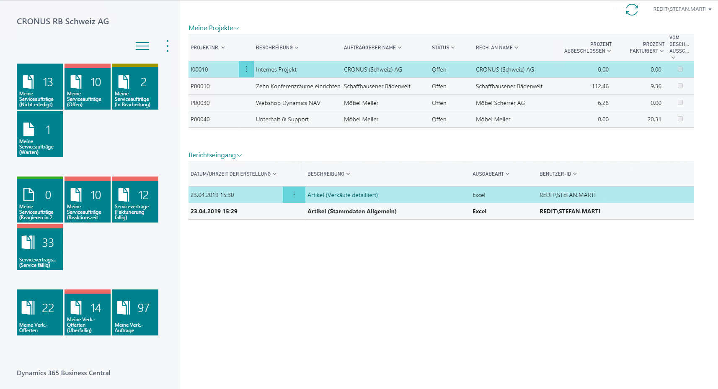
Task: Open Meine Serviceaufträge (Nicht erledigt) tile
Action: coord(40,87)
